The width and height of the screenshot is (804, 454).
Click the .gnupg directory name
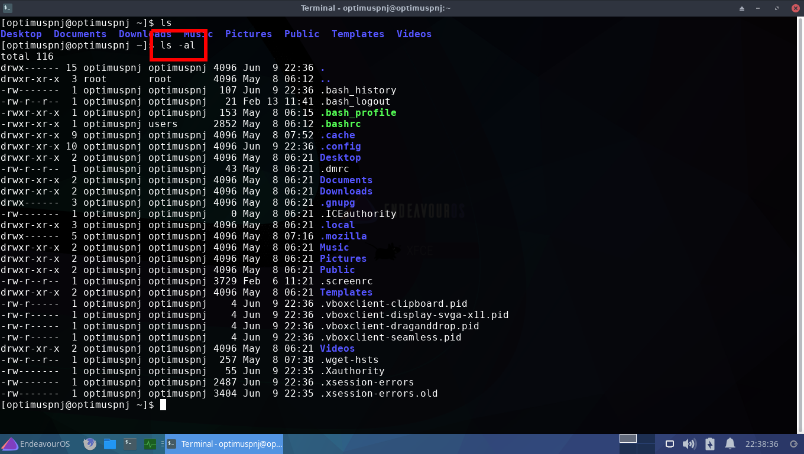coord(338,203)
